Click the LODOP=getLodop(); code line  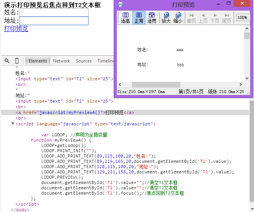[x=63, y=145]
